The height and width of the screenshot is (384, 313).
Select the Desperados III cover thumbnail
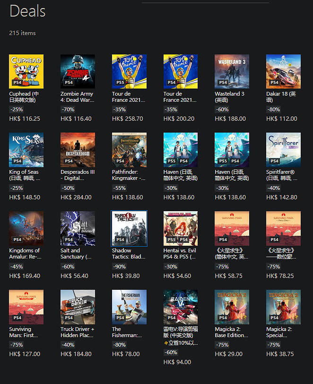[78, 150]
